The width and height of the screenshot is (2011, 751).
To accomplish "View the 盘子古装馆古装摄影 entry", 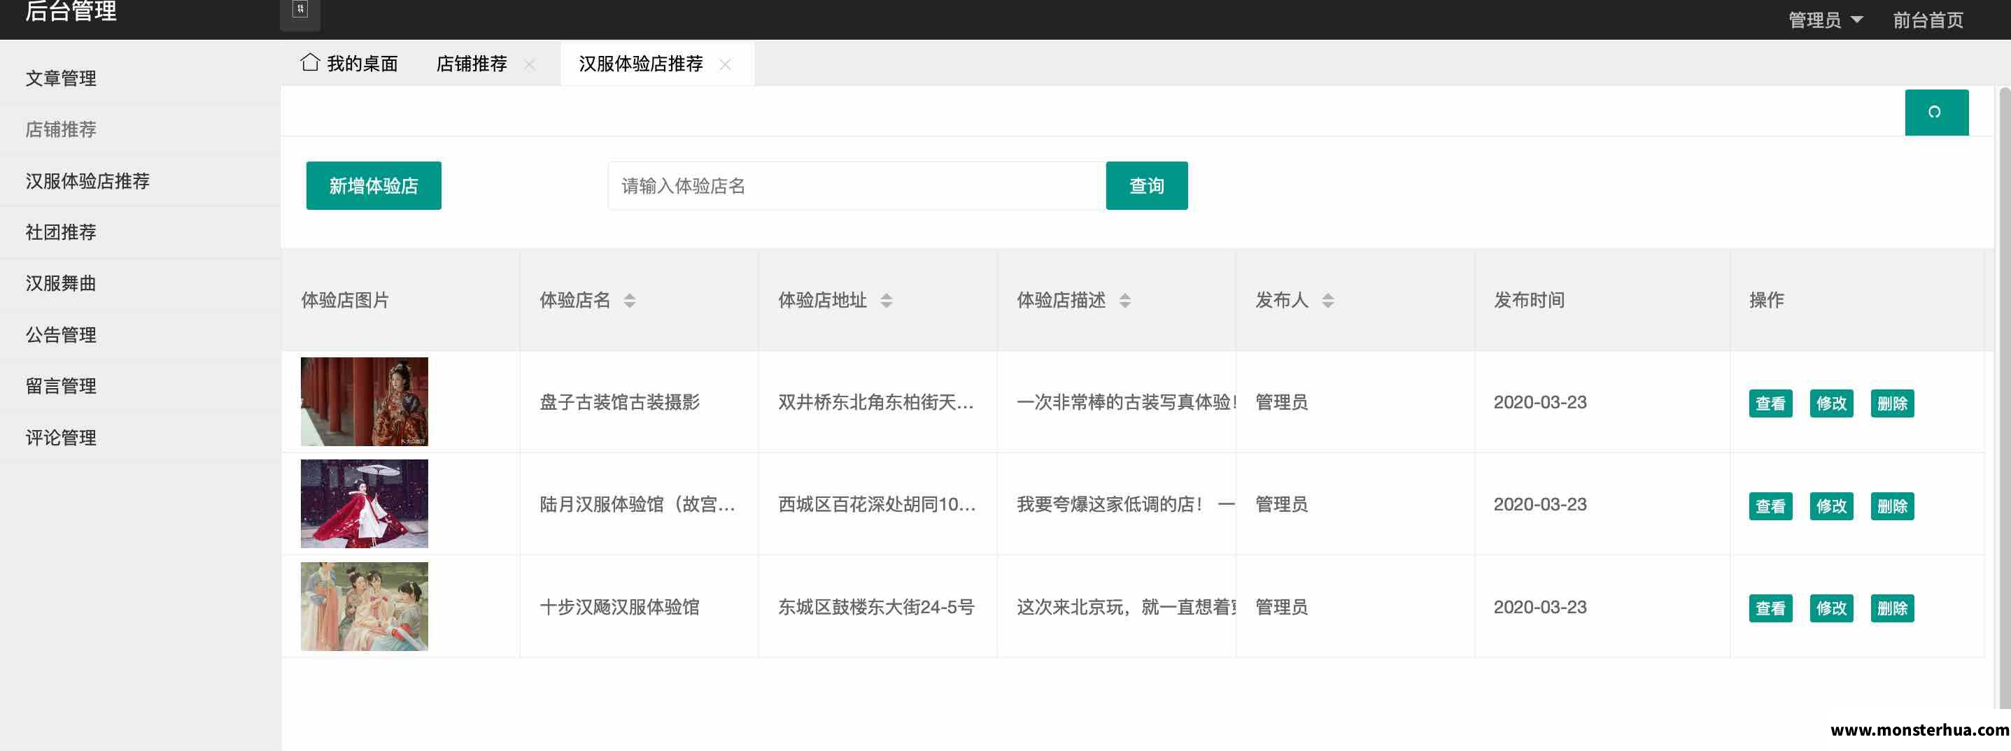I will (1770, 403).
